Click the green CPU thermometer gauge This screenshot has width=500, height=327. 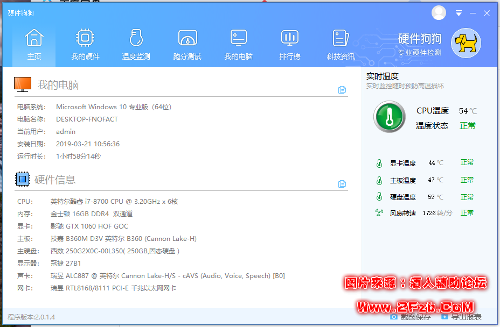(389, 116)
